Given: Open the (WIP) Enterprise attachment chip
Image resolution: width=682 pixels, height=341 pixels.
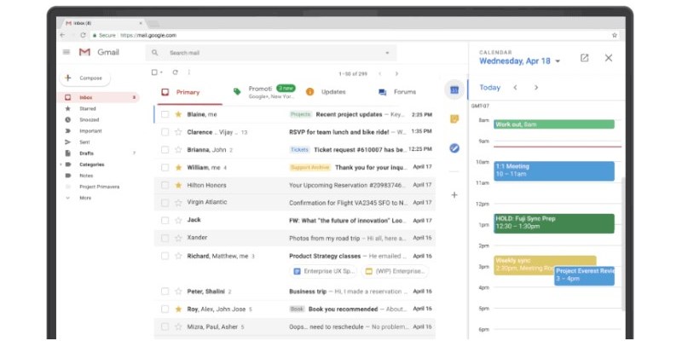Looking at the screenshot, I should coord(395,271).
